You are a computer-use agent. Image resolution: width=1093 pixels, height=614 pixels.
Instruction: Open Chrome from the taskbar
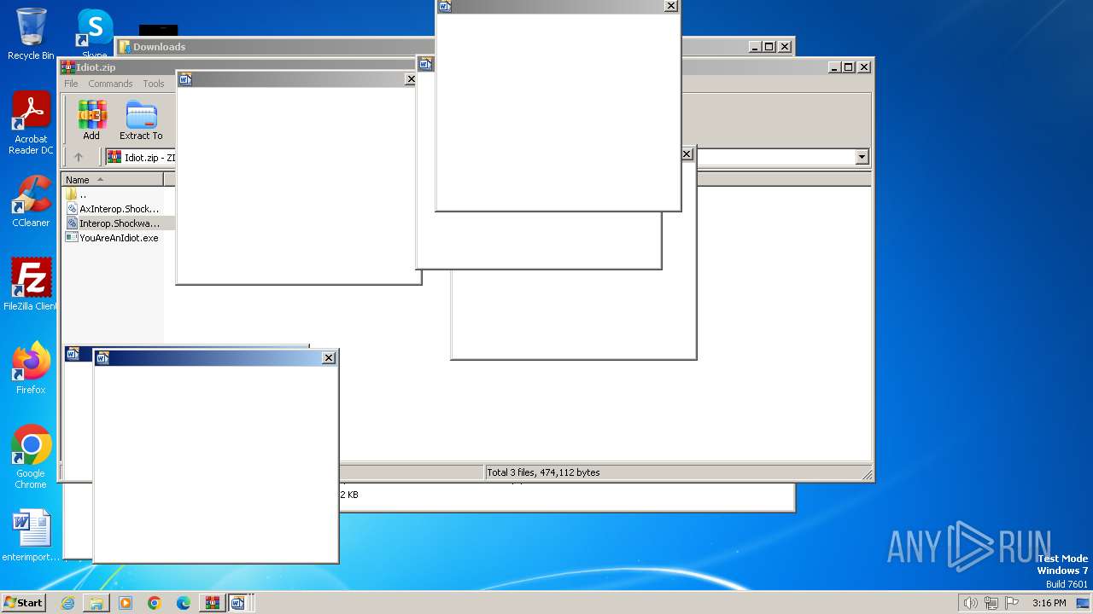tap(155, 603)
